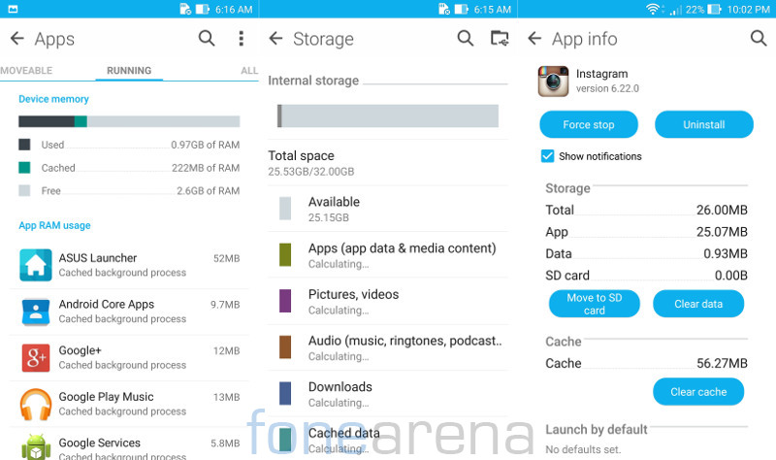
Task: Go back from the Apps screen
Action: [x=17, y=39]
